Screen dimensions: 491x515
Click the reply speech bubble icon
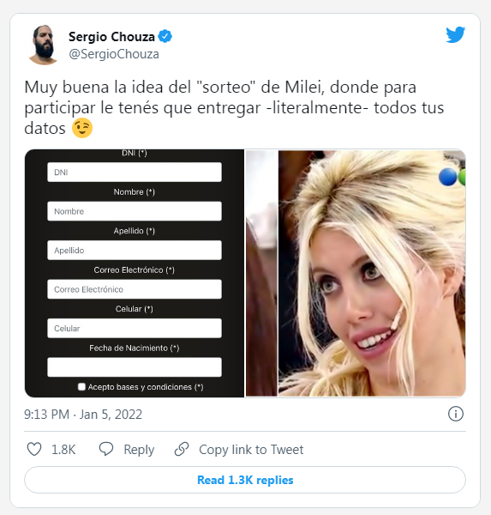click(106, 449)
